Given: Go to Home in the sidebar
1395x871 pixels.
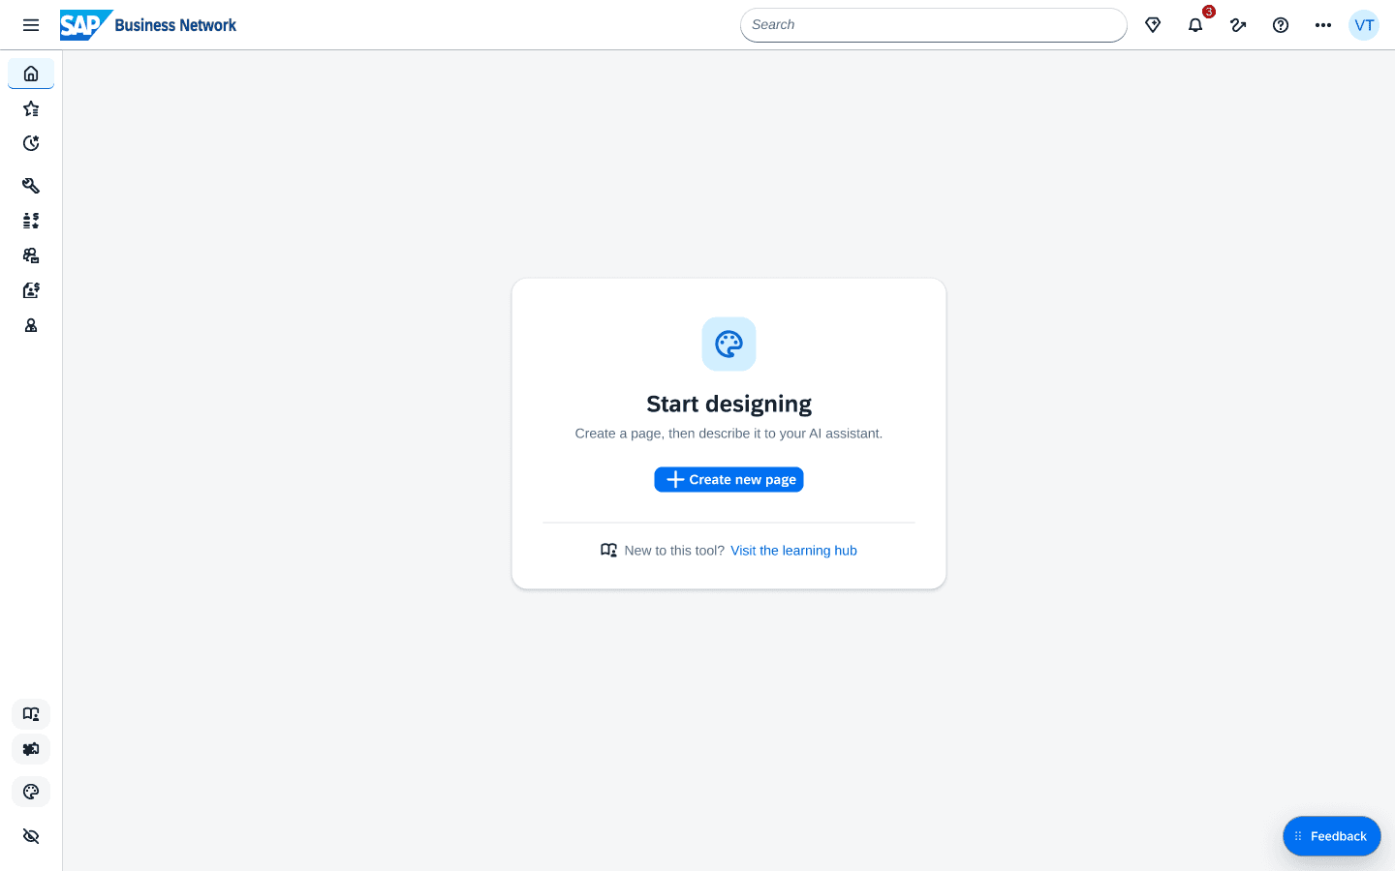Looking at the screenshot, I should (31, 74).
